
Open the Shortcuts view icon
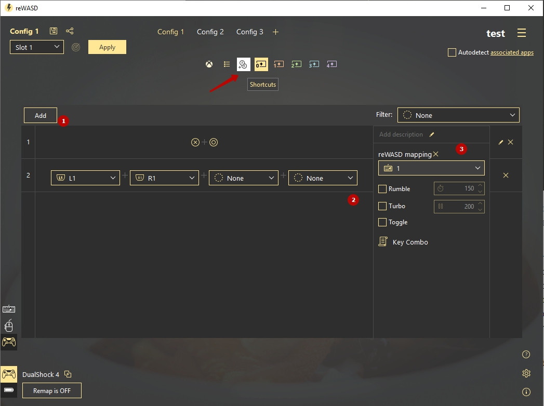[243, 64]
